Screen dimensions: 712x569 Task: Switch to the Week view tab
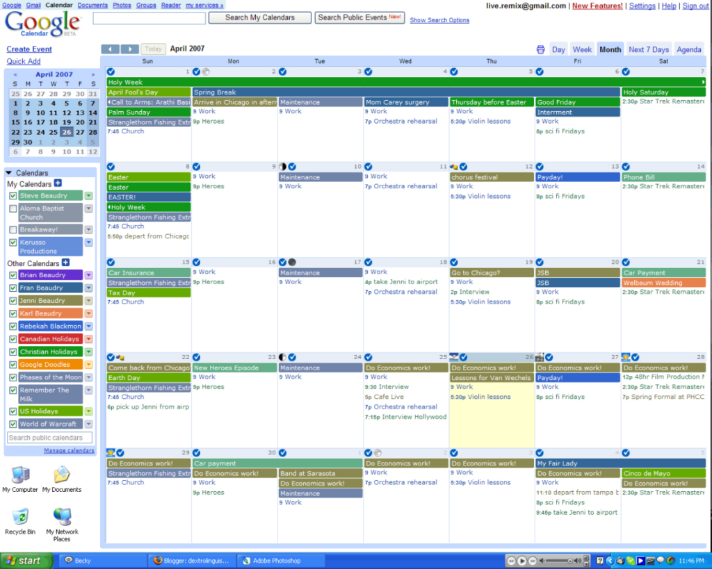tap(582, 49)
